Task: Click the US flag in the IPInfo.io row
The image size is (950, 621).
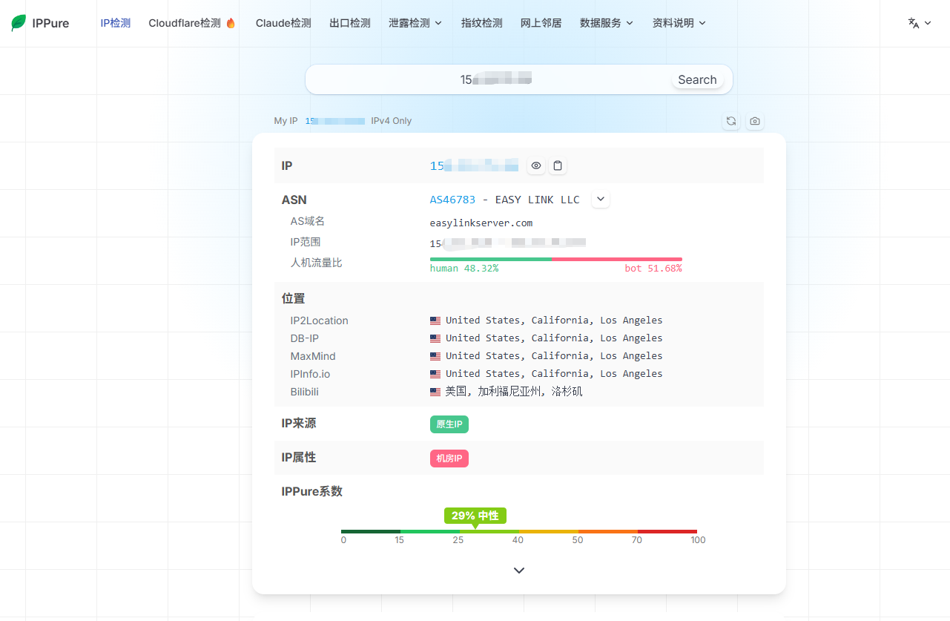Action: (x=435, y=374)
